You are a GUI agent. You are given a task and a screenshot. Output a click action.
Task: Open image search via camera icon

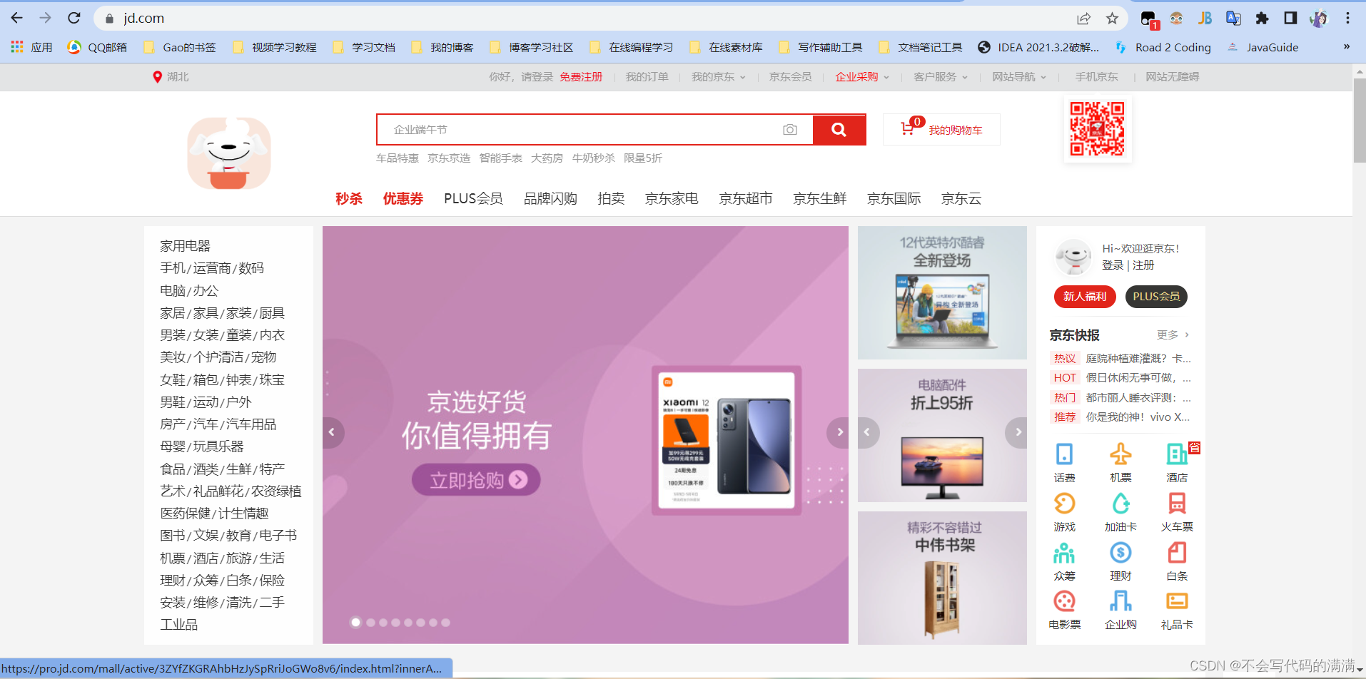(x=790, y=130)
